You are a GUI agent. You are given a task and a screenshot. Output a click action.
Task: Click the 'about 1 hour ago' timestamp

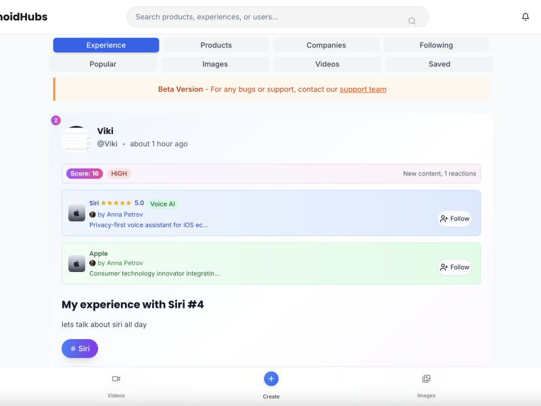pyautogui.click(x=159, y=144)
